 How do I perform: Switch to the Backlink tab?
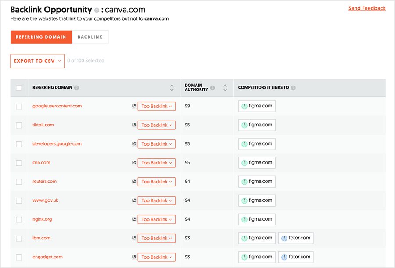90,37
